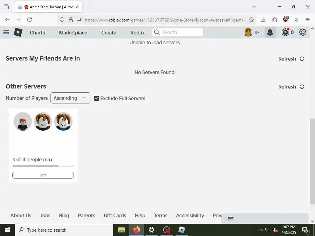Open the Firefox extensions puzzle icon
Image resolution: width=315 pixels, height=236 pixels.
[274, 20]
